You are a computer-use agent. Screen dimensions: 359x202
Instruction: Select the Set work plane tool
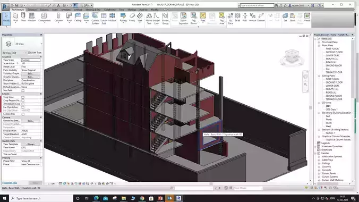[285, 17]
